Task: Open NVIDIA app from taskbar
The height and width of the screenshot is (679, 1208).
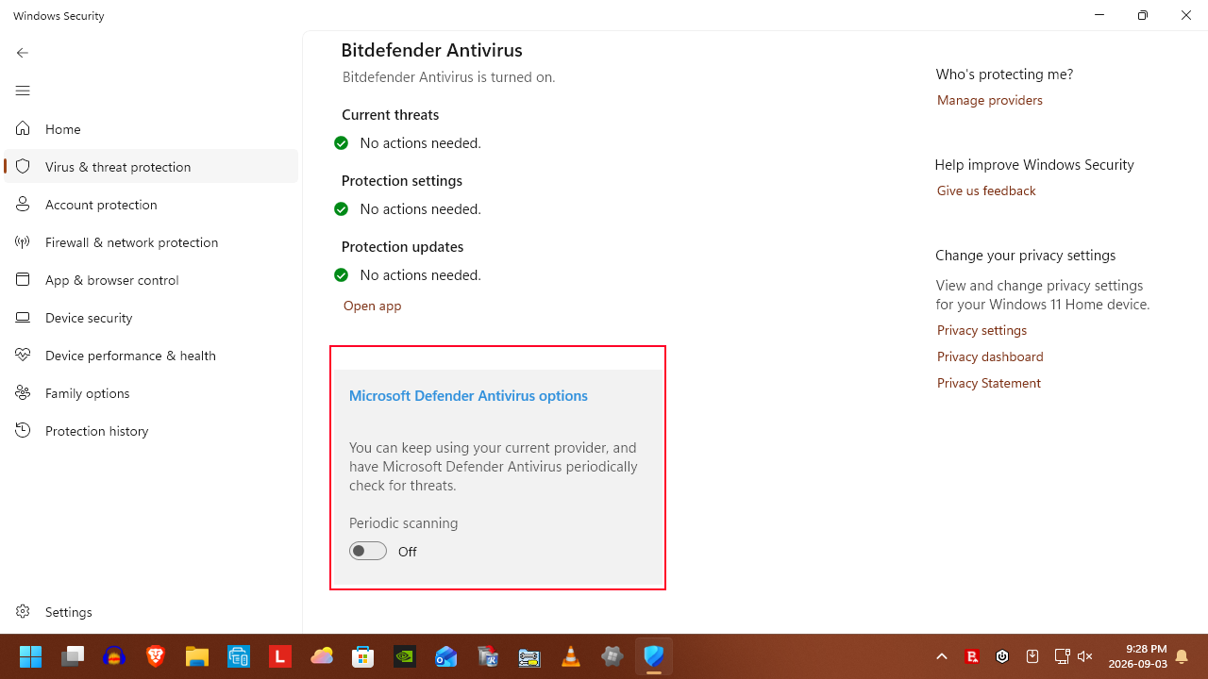Action: (x=405, y=656)
